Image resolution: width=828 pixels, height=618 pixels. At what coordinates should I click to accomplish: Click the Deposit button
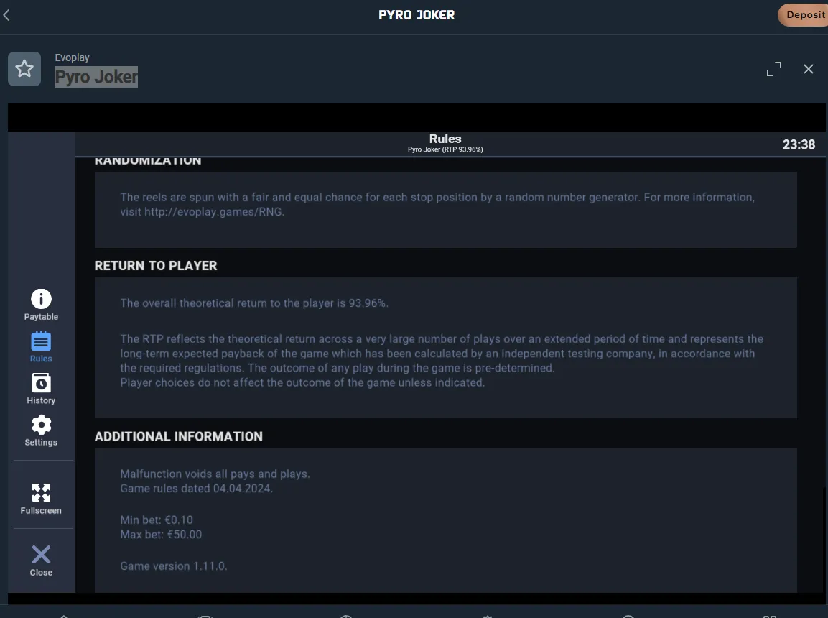pos(803,15)
